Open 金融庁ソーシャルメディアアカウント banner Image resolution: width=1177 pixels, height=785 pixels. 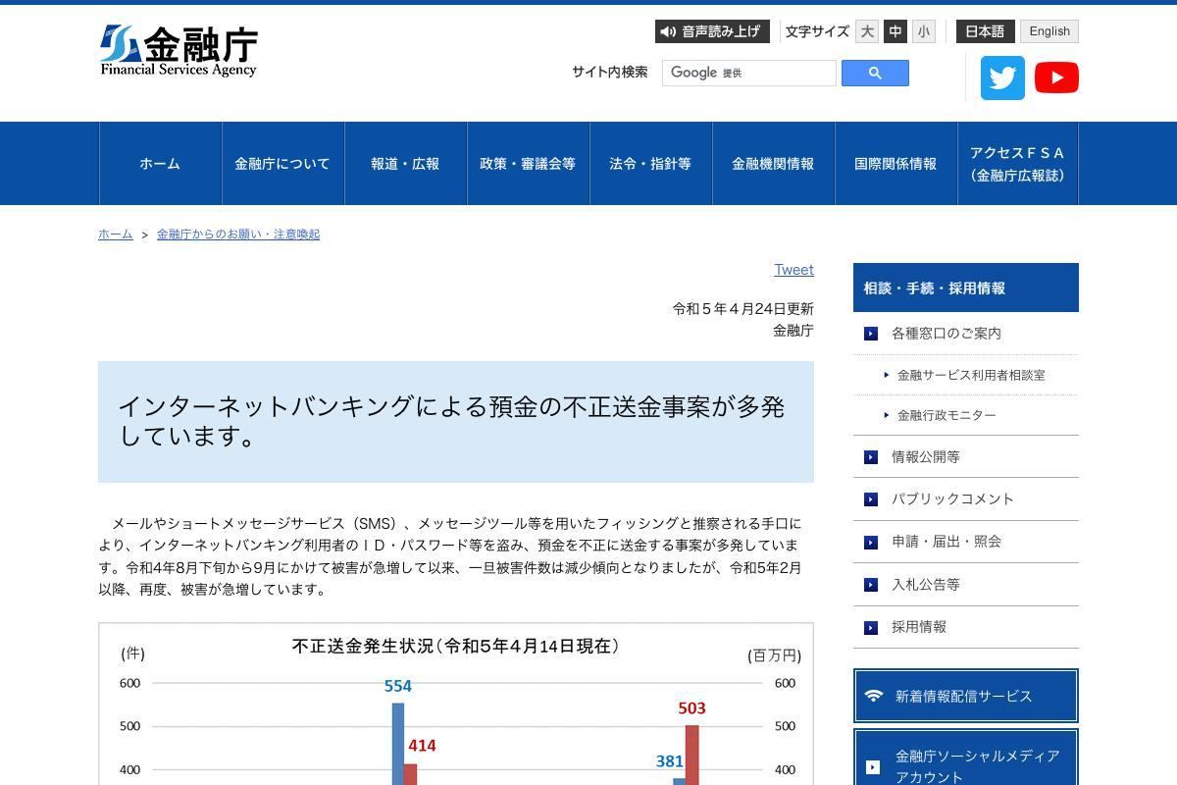[x=966, y=757]
